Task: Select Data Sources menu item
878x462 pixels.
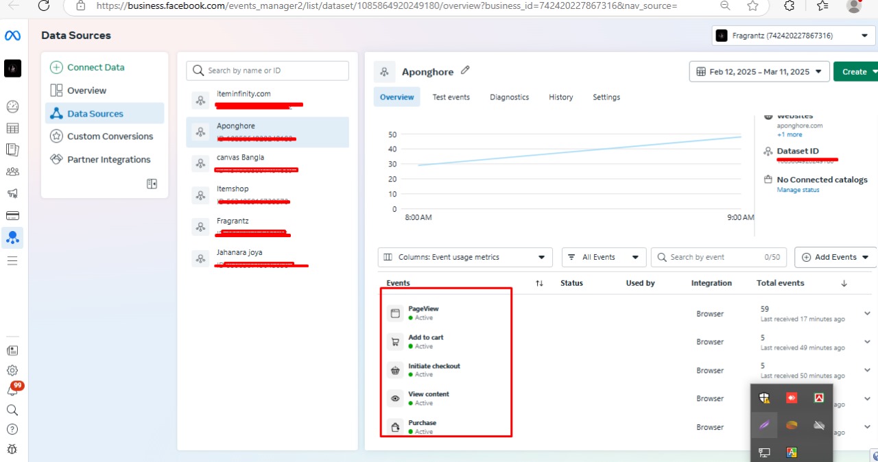Action: click(105, 114)
